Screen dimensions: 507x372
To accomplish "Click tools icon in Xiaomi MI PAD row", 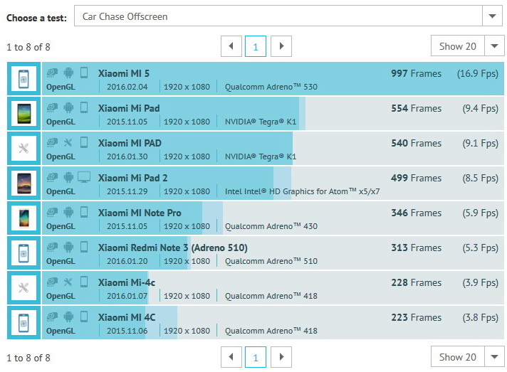I will coord(68,142).
